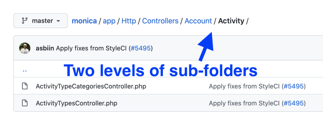Navigate to the Account breadcrumb folder
Viewport: 323px width, 121px height.
pyautogui.click(x=198, y=21)
